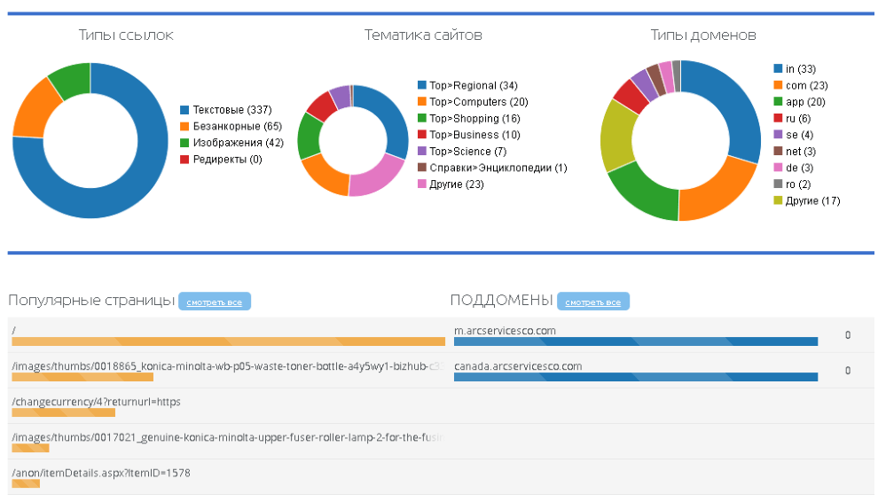Click the 'ru (6)' domain legend entry

tap(798, 118)
